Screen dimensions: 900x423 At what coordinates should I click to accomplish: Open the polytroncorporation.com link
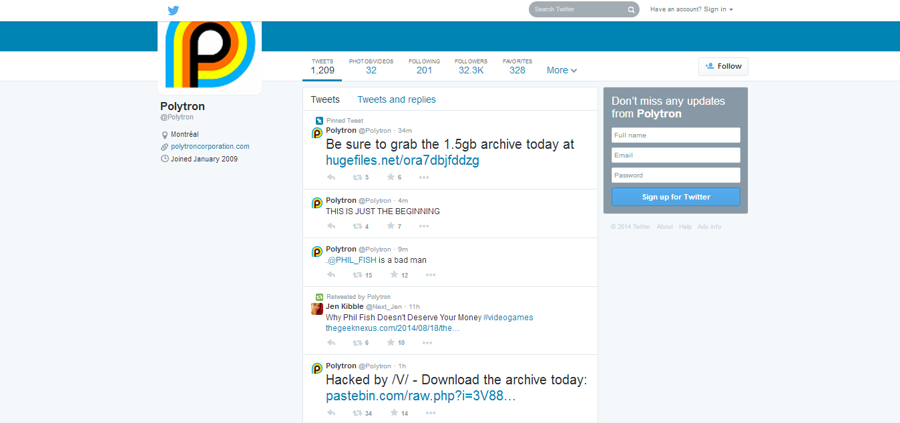[210, 147]
